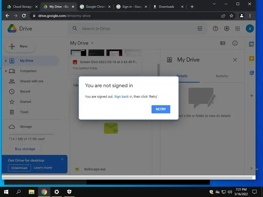The width and height of the screenshot is (263, 197).
Task: Open the tab search dropdown
Action: [214, 4]
